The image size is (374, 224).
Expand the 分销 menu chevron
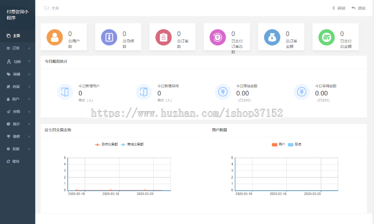click(x=30, y=112)
